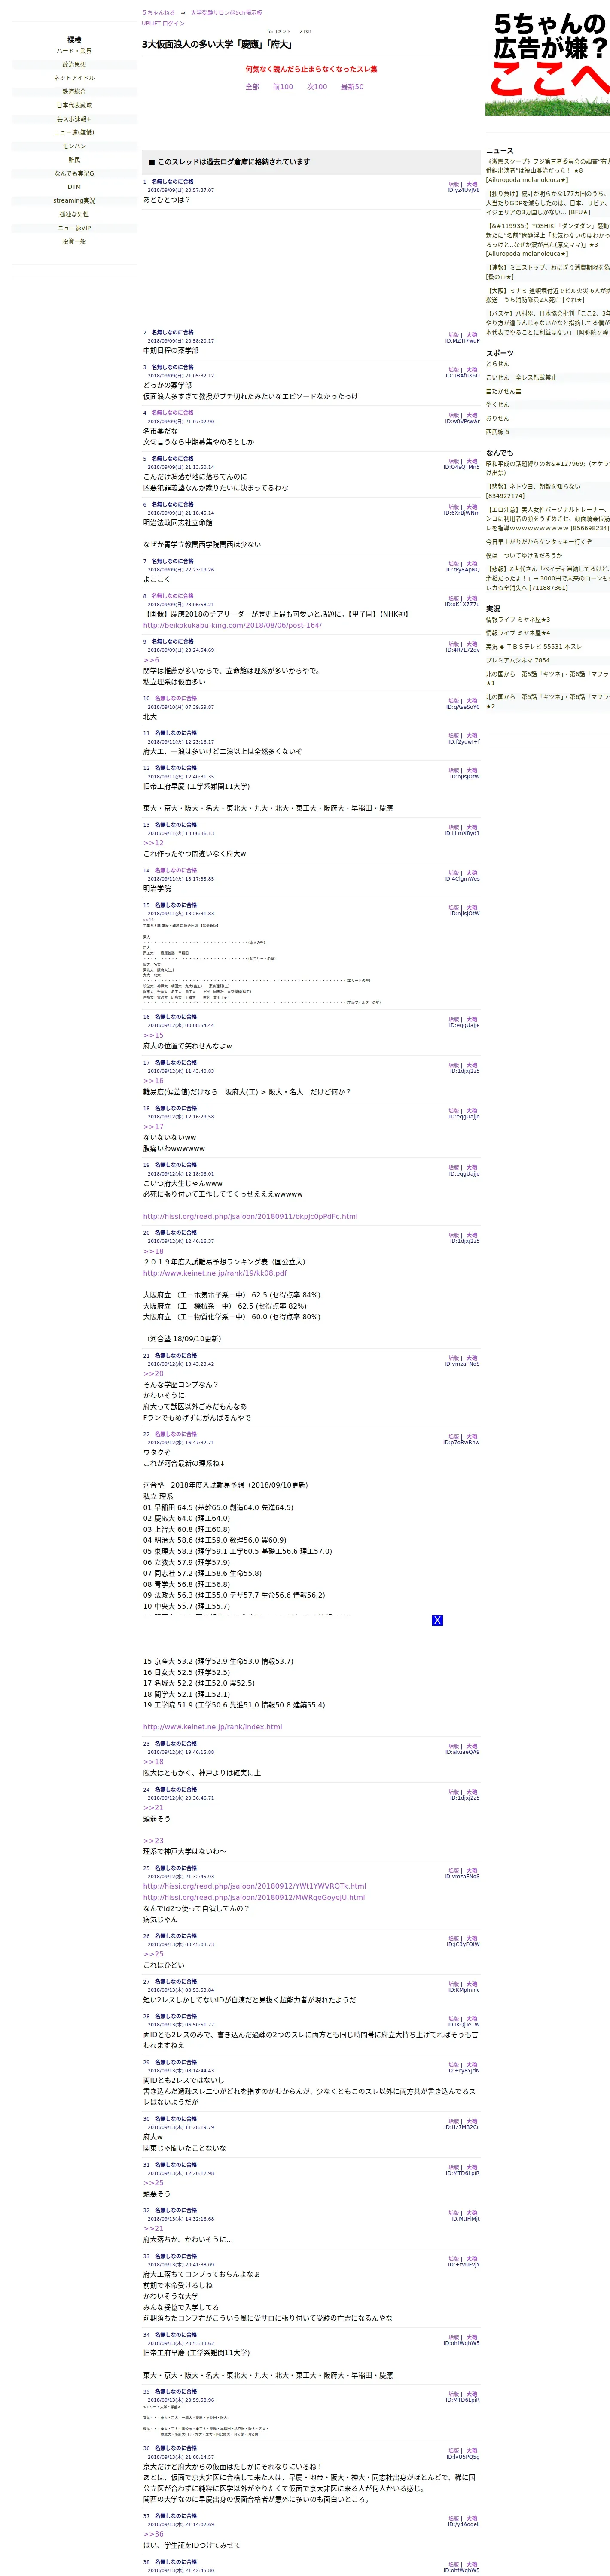This screenshot has width=610, height=2576.
Task: Follow the >>36 anchor in post 37
Action: (153, 2534)
